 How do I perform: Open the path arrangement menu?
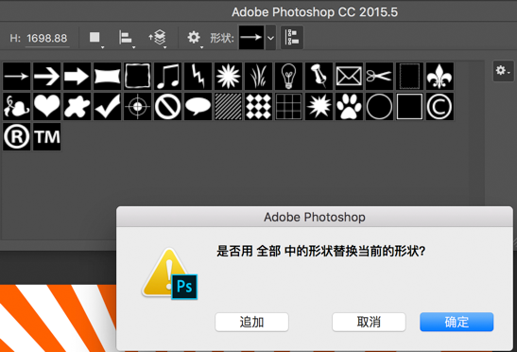pos(158,38)
